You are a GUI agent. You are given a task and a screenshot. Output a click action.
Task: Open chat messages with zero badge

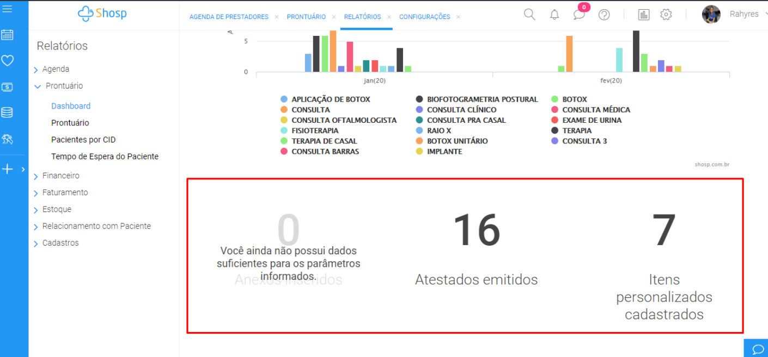[x=579, y=15]
